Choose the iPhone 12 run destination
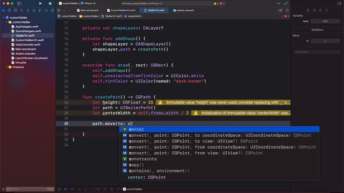This screenshot has height=193, width=344. pyautogui.click(x=88, y=4)
